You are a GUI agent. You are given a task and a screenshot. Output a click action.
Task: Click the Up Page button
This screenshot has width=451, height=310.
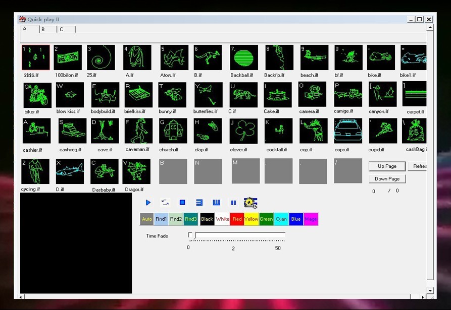387,166
